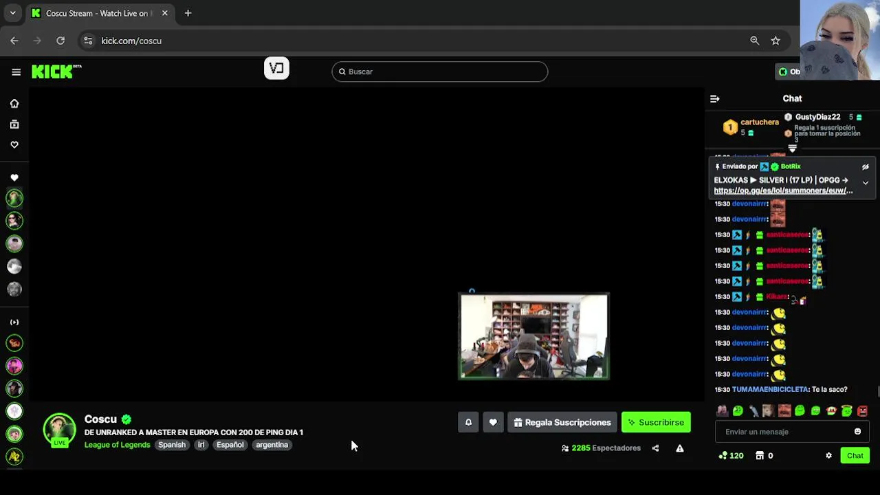This screenshot has width=880, height=495.
Task: Click GustyDiaz22 in the leaderboard
Action: pos(817,117)
